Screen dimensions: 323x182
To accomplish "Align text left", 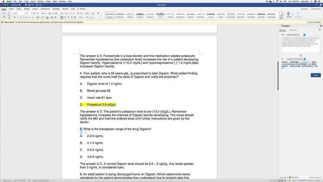I will pos(62,17).
